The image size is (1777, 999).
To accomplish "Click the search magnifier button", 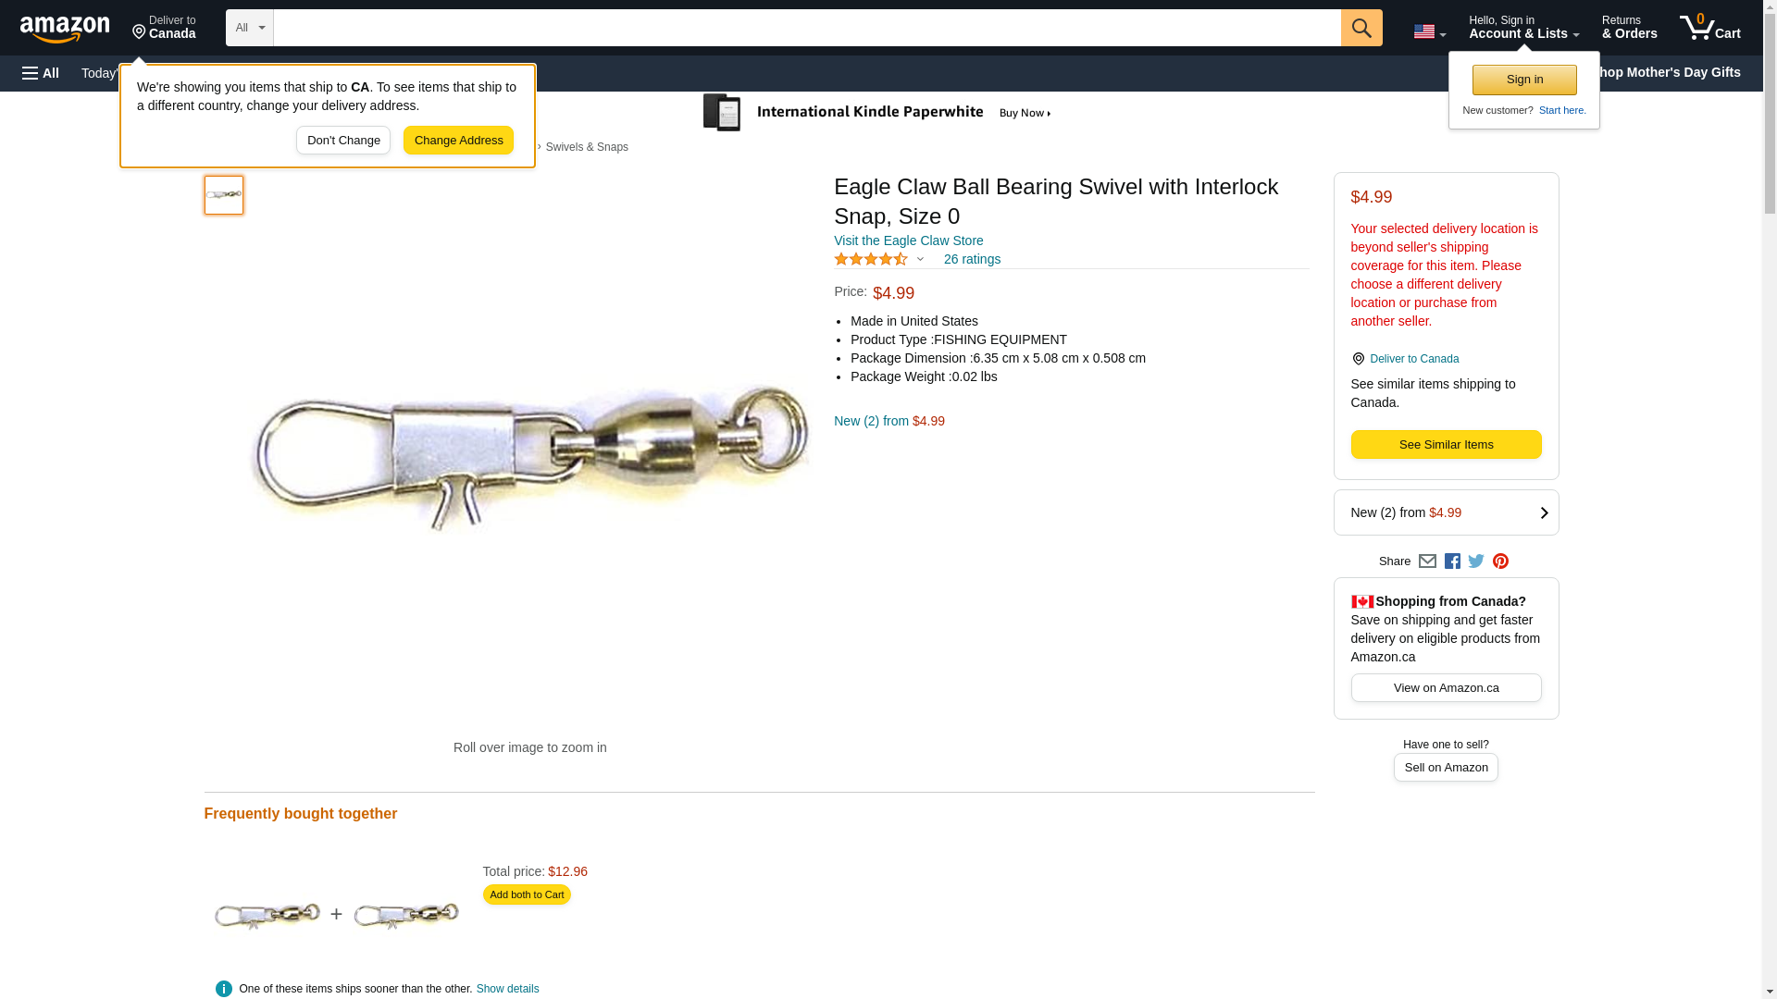I will coord(1361,28).
